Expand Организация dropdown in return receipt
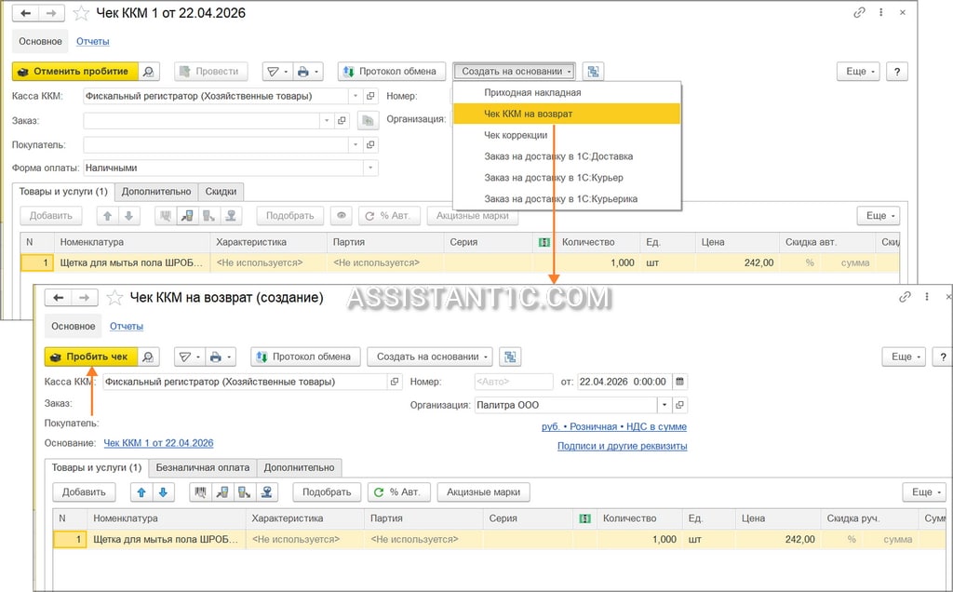953x592 pixels. click(664, 405)
